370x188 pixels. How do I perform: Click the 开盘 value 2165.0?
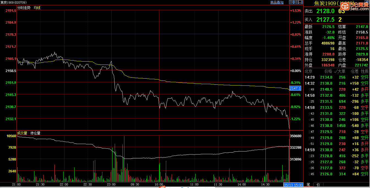[362, 38]
